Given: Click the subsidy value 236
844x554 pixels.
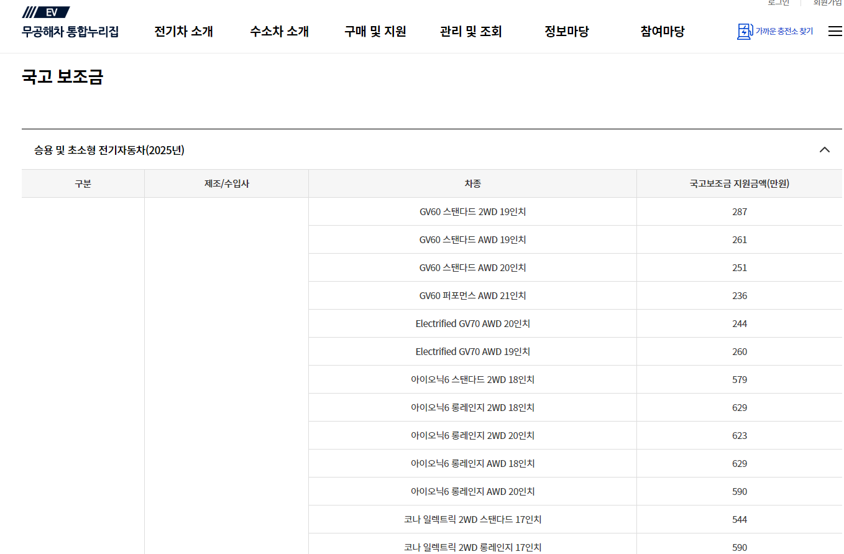Looking at the screenshot, I should pos(740,295).
